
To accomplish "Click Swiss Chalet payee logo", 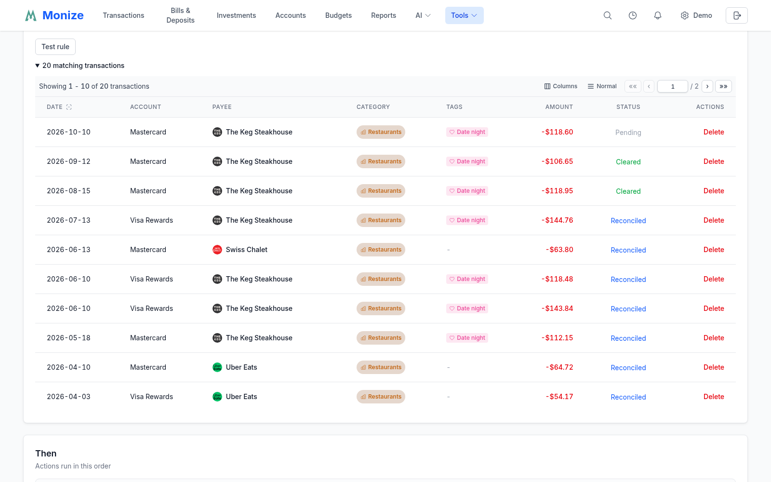I will (x=217, y=250).
